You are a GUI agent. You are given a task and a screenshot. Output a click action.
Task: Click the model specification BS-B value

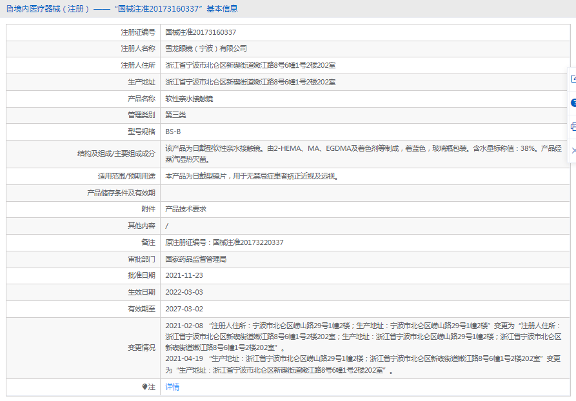click(x=173, y=132)
